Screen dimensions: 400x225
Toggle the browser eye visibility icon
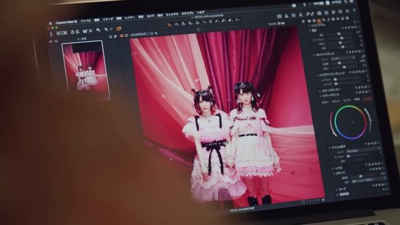pos(51,41)
